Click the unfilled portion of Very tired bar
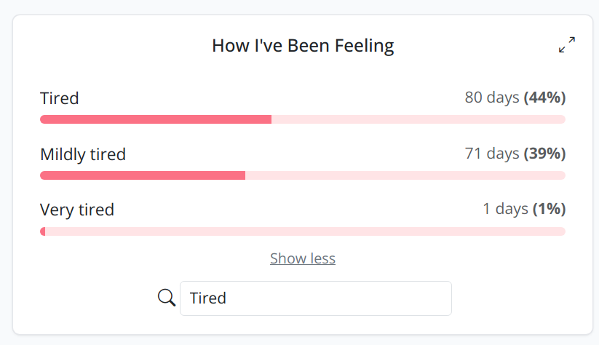The height and width of the screenshot is (345, 599). [305, 231]
